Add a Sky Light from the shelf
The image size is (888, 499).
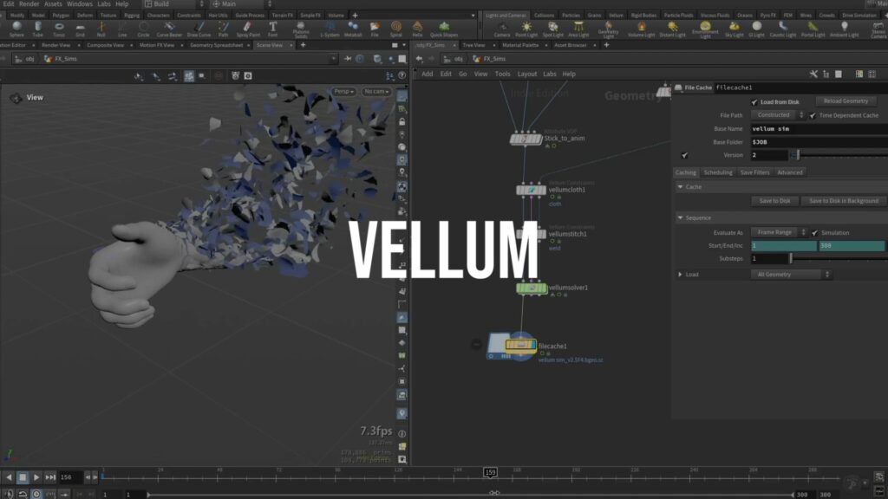pyautogui.click(x=734, y=29)
